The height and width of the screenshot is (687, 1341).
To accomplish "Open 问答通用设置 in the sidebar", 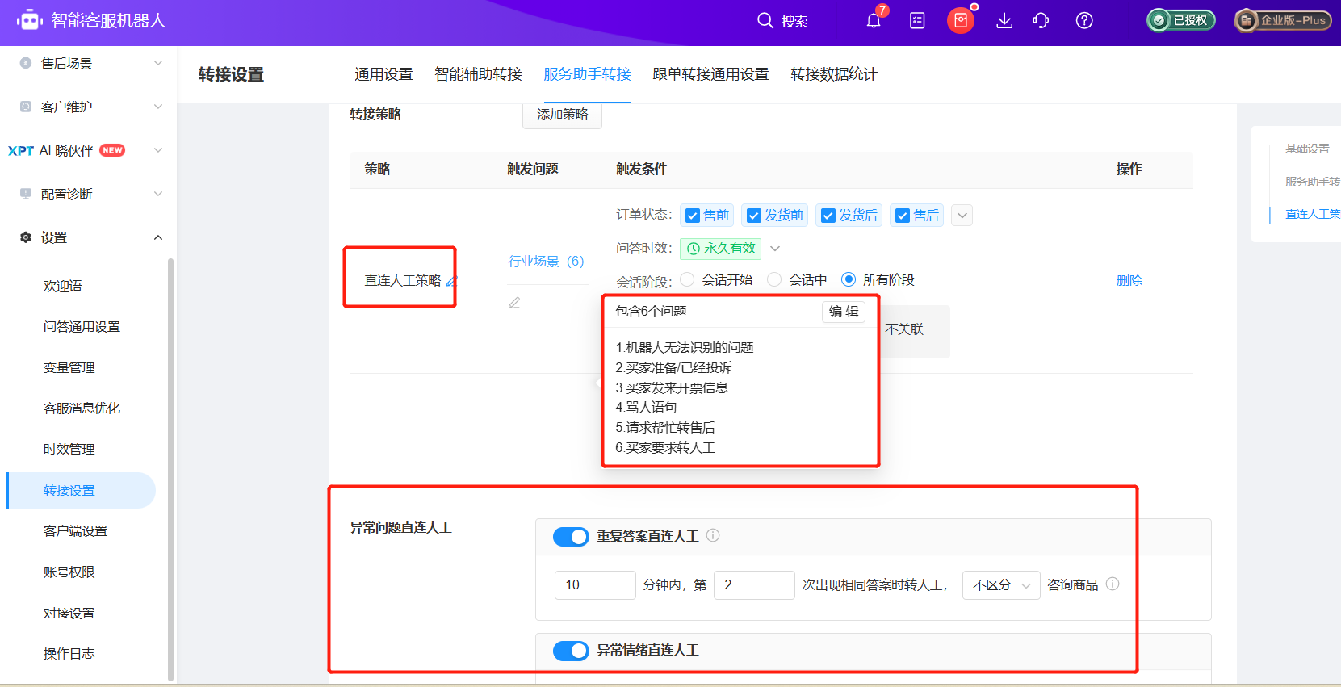I will (x=82, y=327).
